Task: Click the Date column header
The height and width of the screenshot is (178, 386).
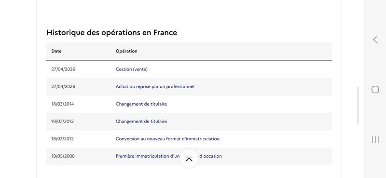Action: point(56,51)
